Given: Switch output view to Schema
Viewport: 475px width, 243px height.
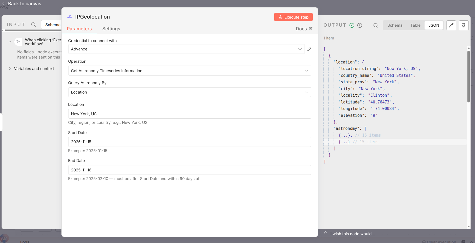Looking at the screenshot, I should click(x=395, y=25).
